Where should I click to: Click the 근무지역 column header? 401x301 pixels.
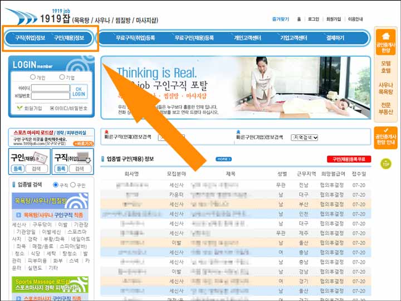306,174
